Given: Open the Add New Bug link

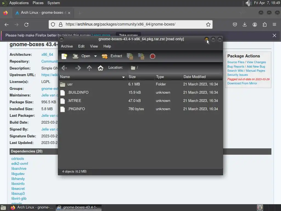Looking at the screenshot, I should [x=256, y=66].
